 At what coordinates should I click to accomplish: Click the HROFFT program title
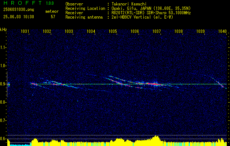pyautogui.click(x=23, y=3)
